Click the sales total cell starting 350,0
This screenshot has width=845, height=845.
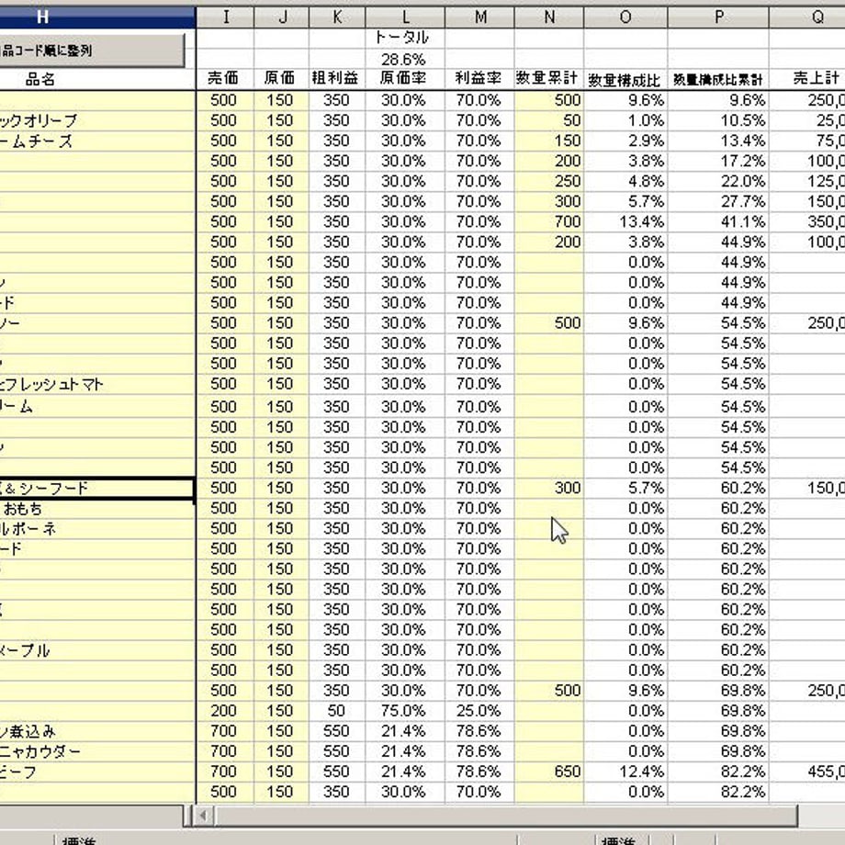coord(807,222)
